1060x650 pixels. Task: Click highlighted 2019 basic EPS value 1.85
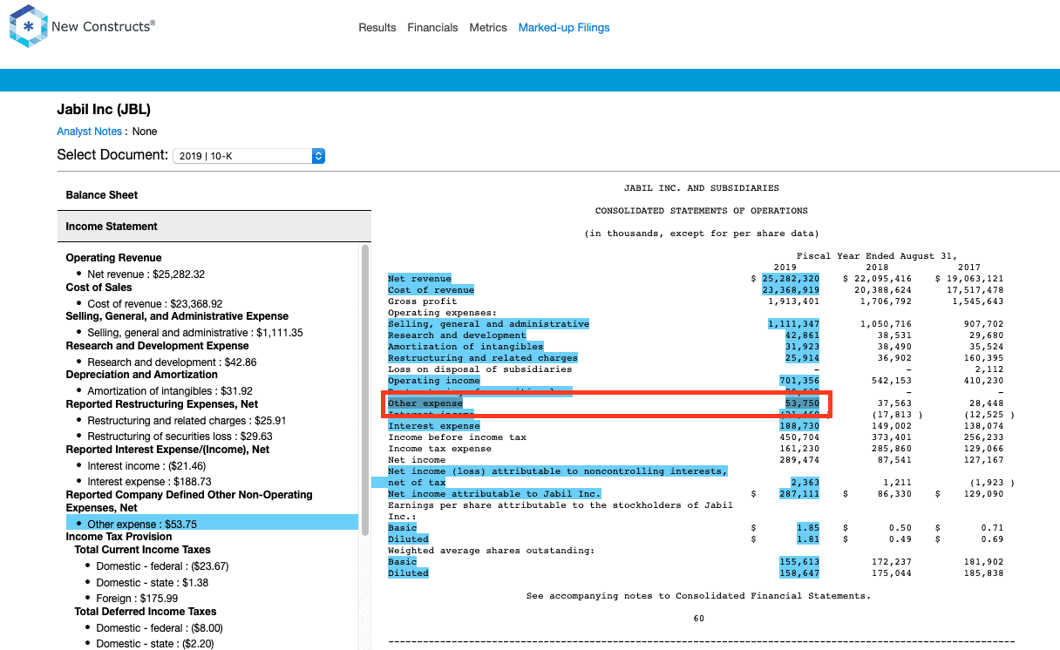coord(808,528)
